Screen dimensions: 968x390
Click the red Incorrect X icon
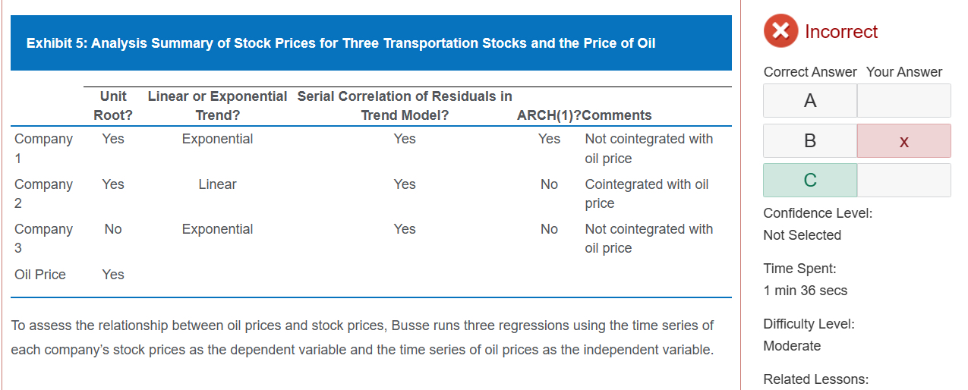[780, 32]
